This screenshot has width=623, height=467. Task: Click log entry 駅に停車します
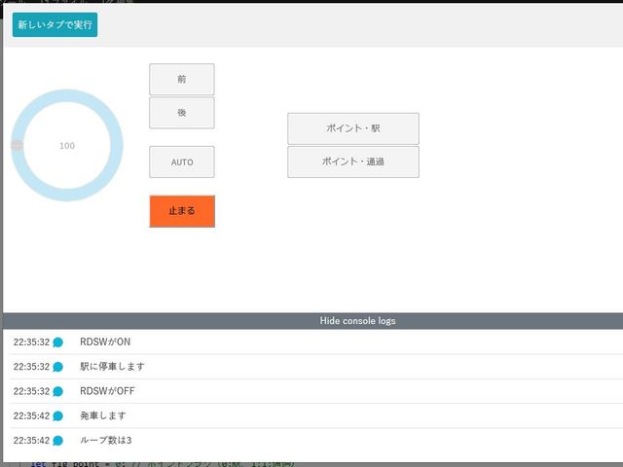[113, 367]
